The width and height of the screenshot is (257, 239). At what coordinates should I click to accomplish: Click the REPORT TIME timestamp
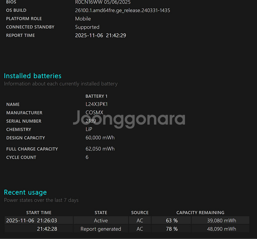[103, 35]
